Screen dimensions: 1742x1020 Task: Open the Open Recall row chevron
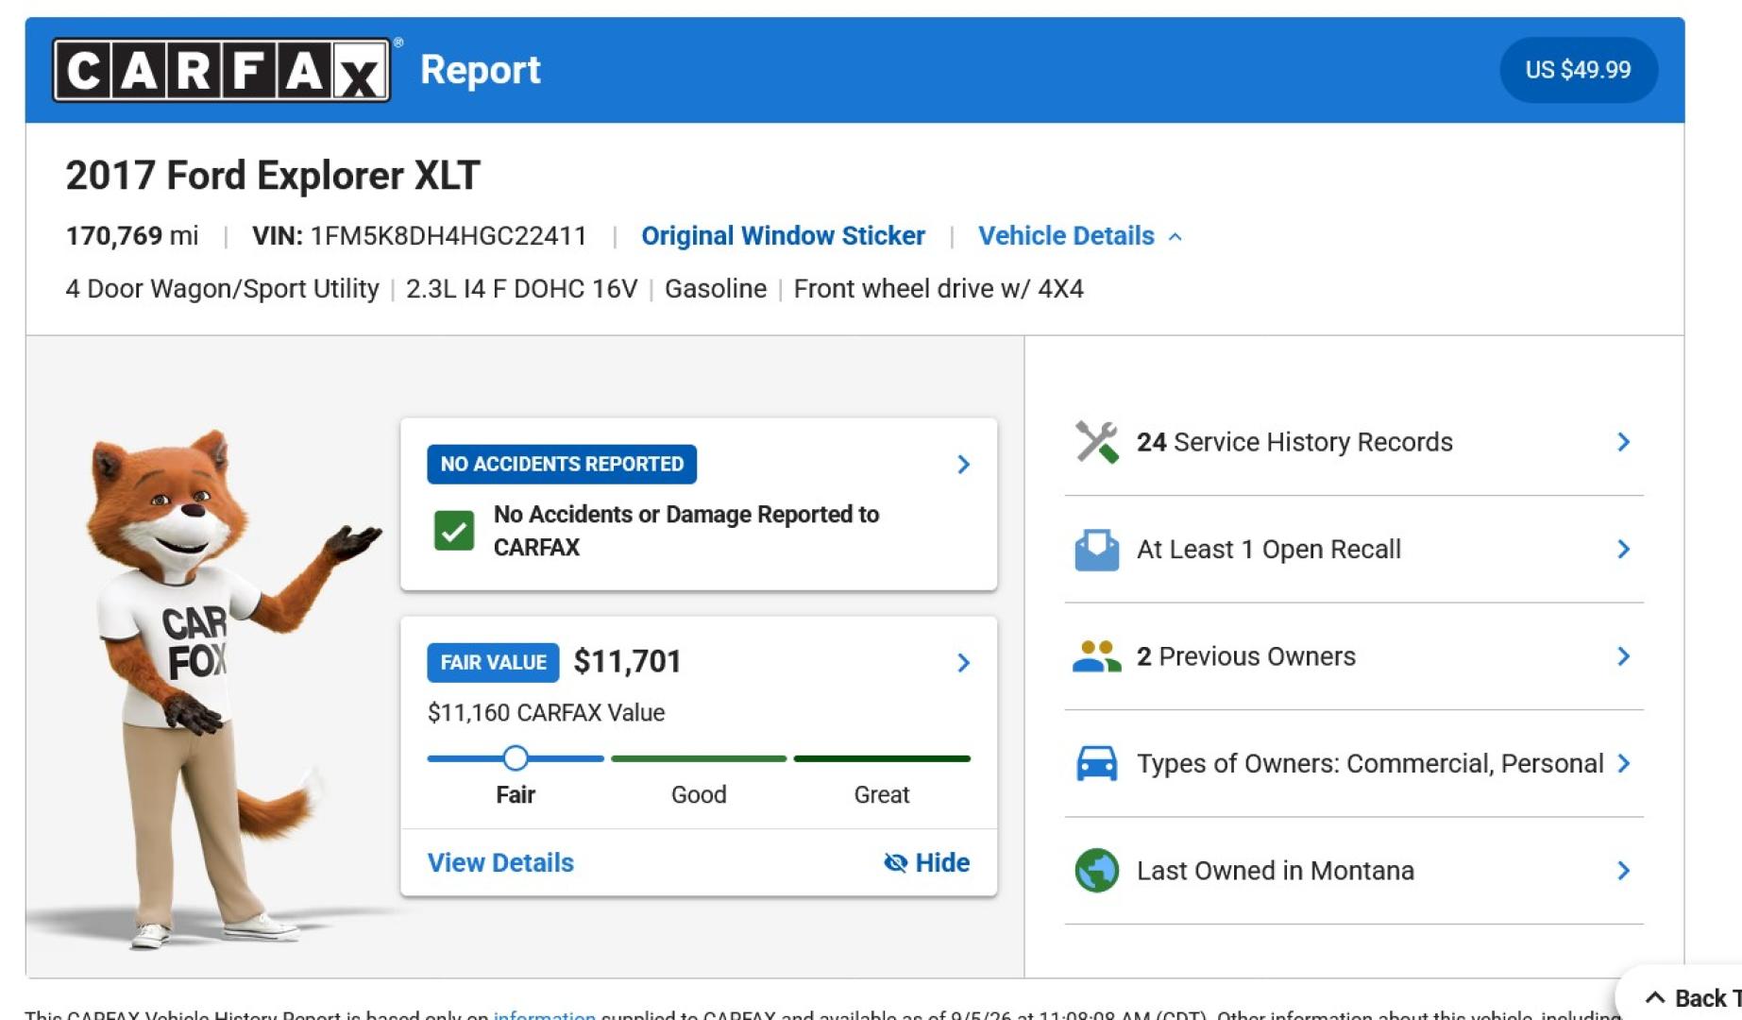coord(1623,550)
